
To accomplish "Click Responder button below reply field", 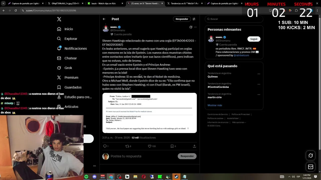I will click(187, 156).
